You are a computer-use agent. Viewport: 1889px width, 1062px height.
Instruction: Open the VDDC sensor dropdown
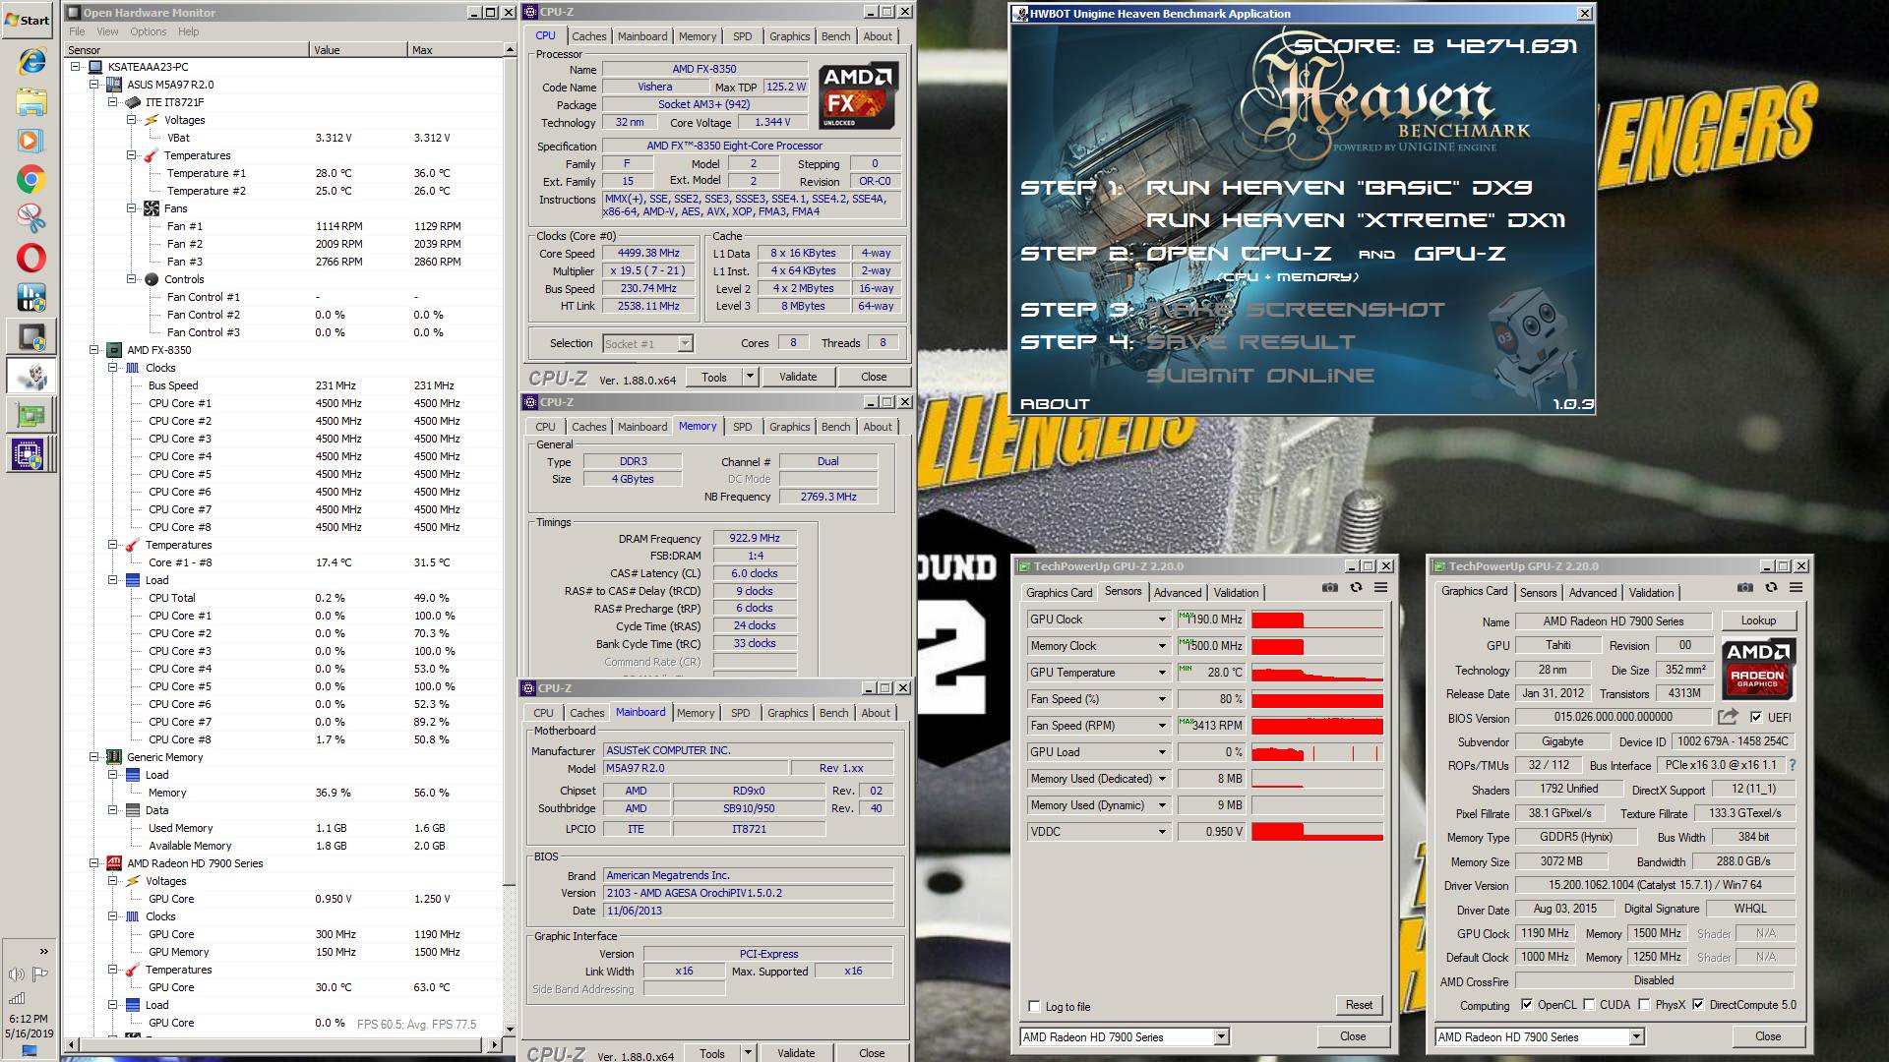pyautogui.click(x=1161, y=832)
